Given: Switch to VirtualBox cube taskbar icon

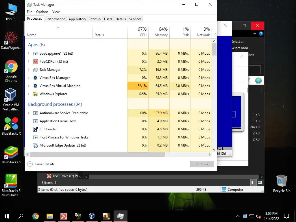Looking at the screenshot, I should (92, 216).
